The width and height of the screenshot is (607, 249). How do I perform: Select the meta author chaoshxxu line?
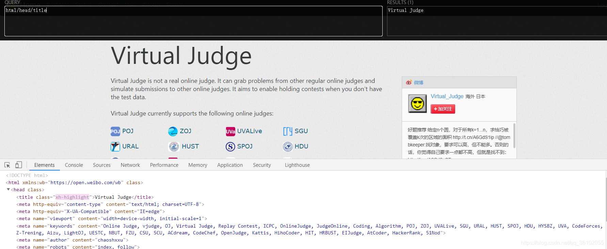point(73,240)
